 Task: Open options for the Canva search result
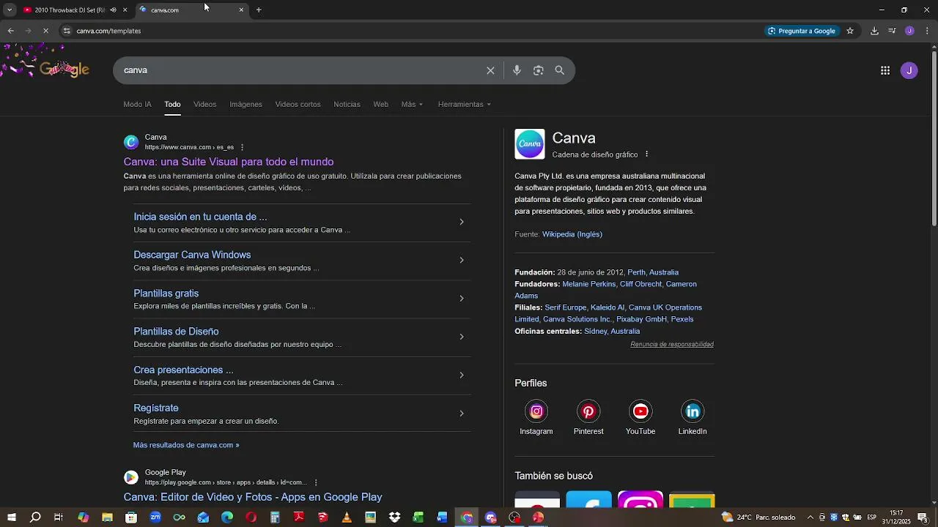pos(243,147)
